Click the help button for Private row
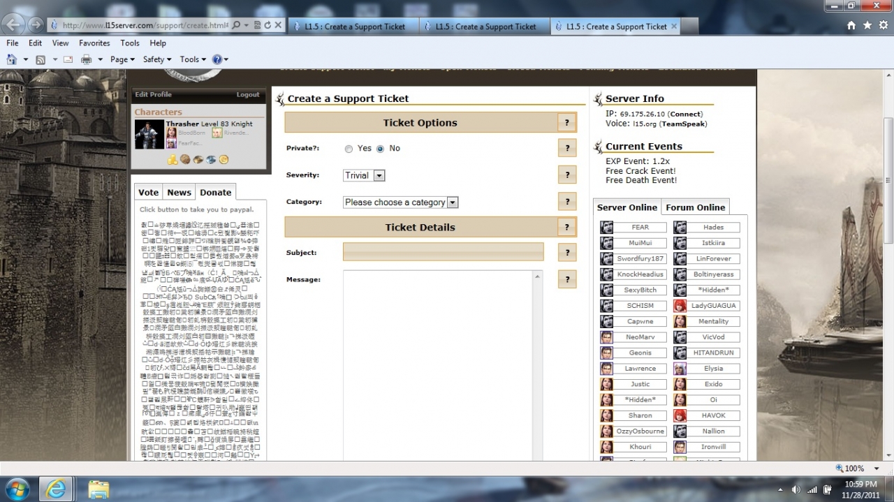This screenshot has width=894, height=502. (x=567, y=148)
